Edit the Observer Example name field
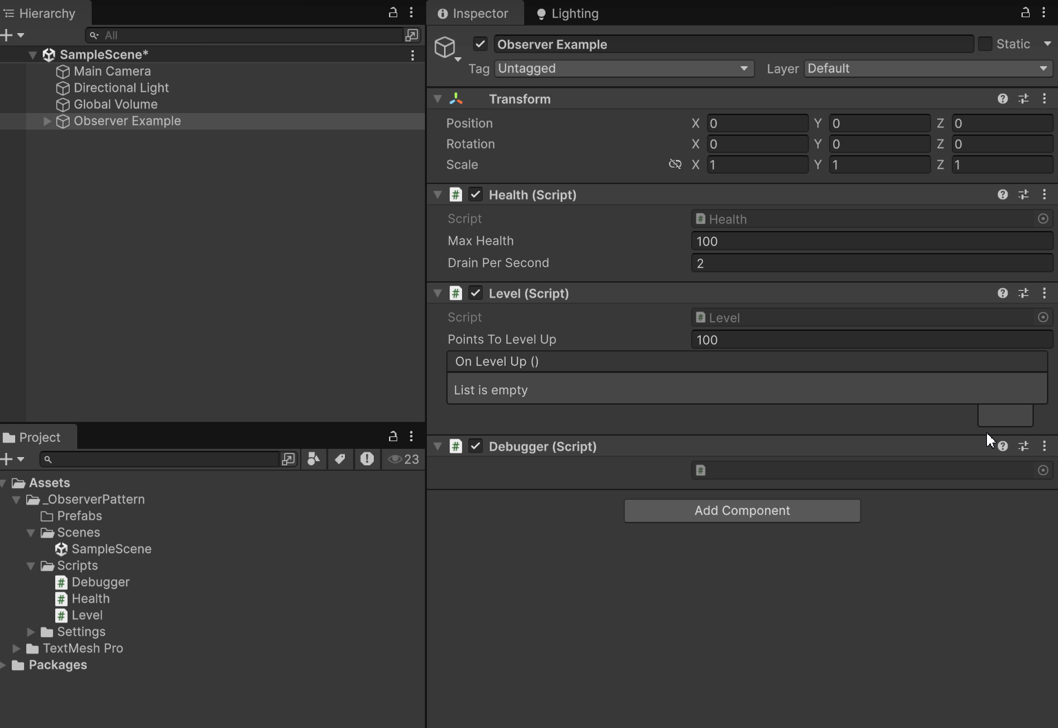This screenshot has width=1058, height=728. [733, 44]
